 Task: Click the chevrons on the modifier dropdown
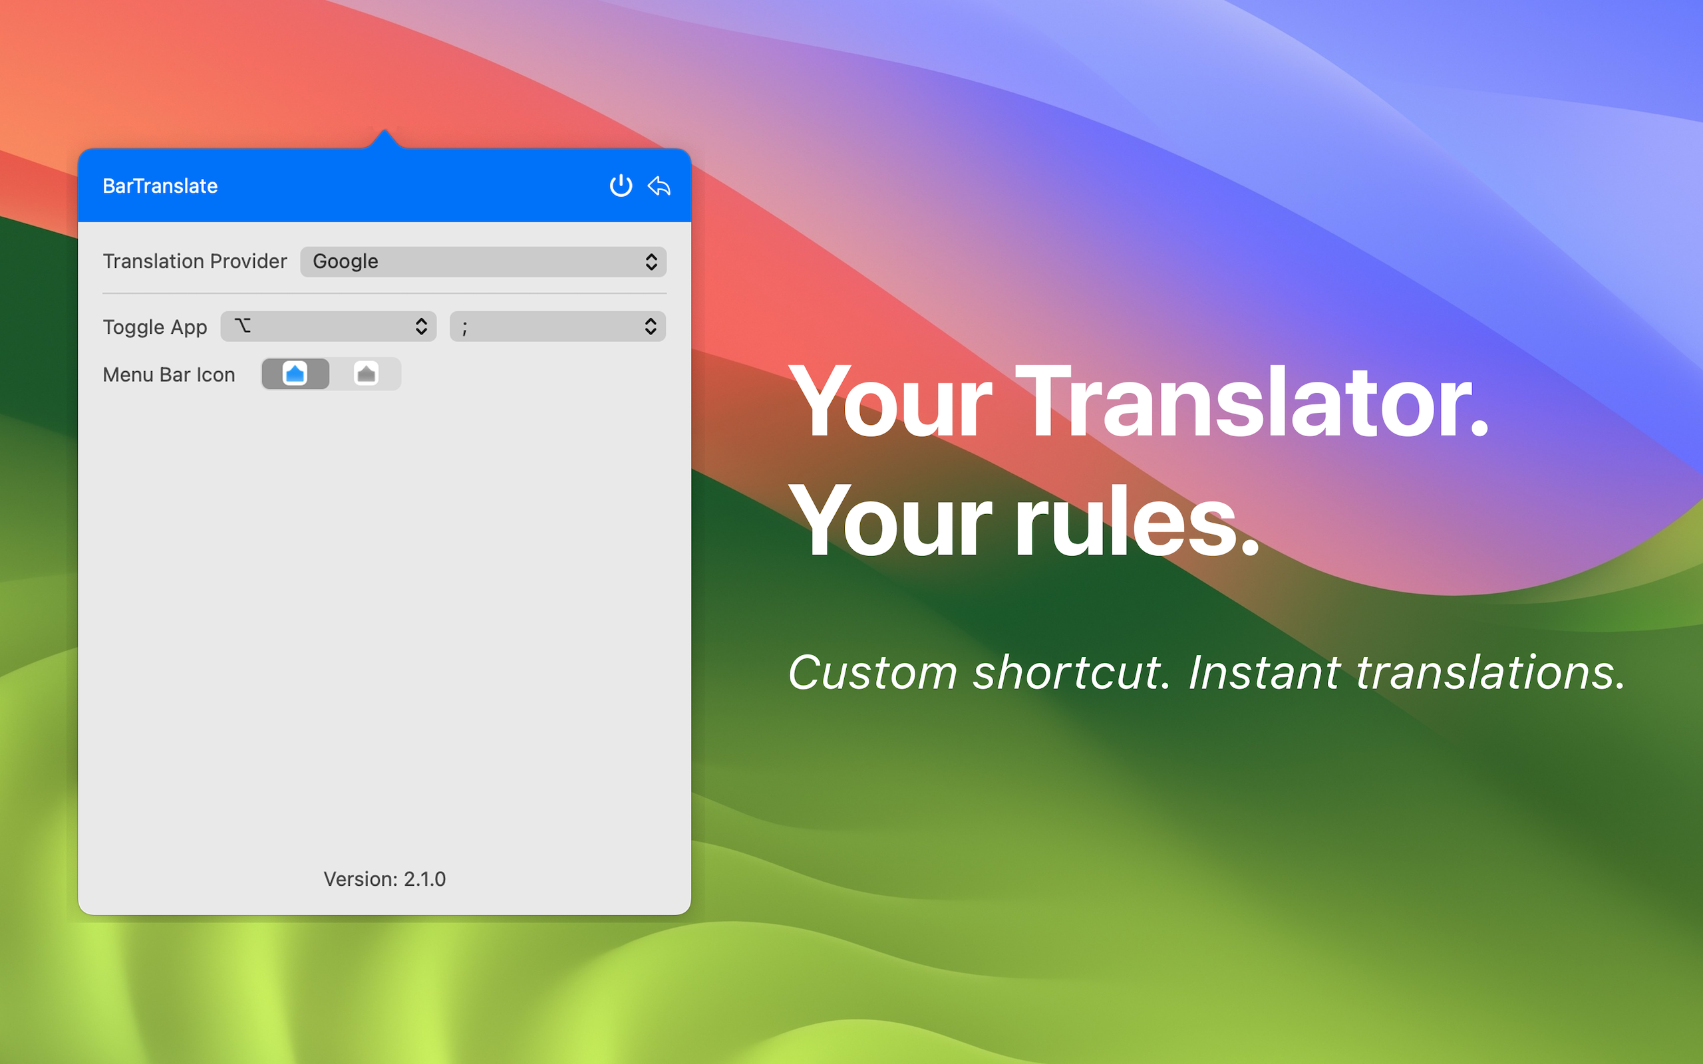(x=421, y=327)
